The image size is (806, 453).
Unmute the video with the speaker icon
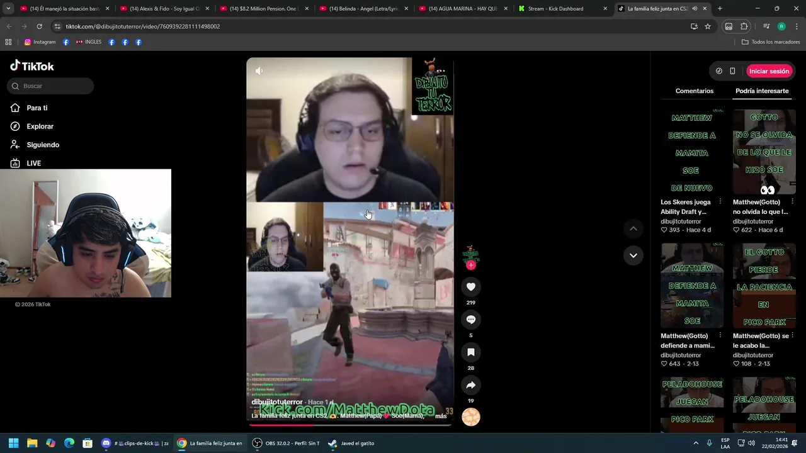point(259,71)
